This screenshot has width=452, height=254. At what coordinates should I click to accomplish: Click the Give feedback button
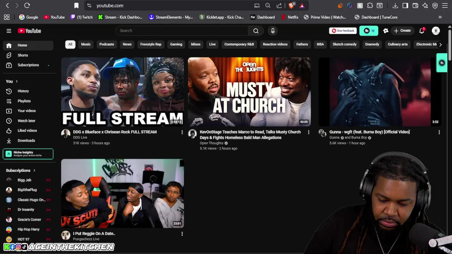[343, 31]
